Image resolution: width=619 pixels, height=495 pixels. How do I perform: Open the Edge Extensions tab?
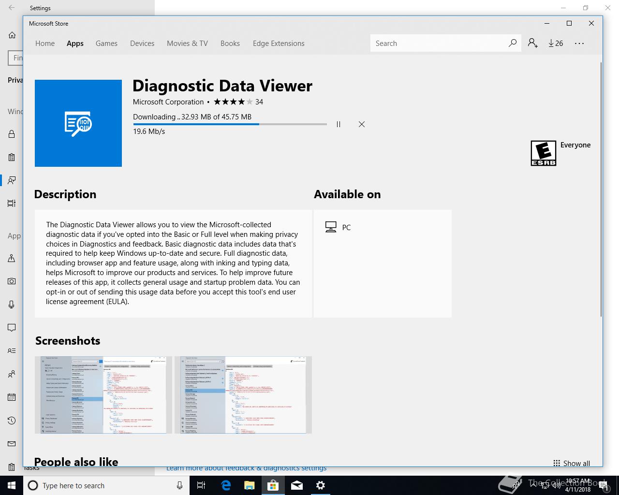pyautogui.click(x=279, y=43)
